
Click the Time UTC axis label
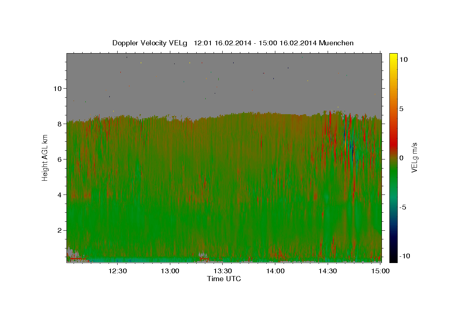pos(224,279)
